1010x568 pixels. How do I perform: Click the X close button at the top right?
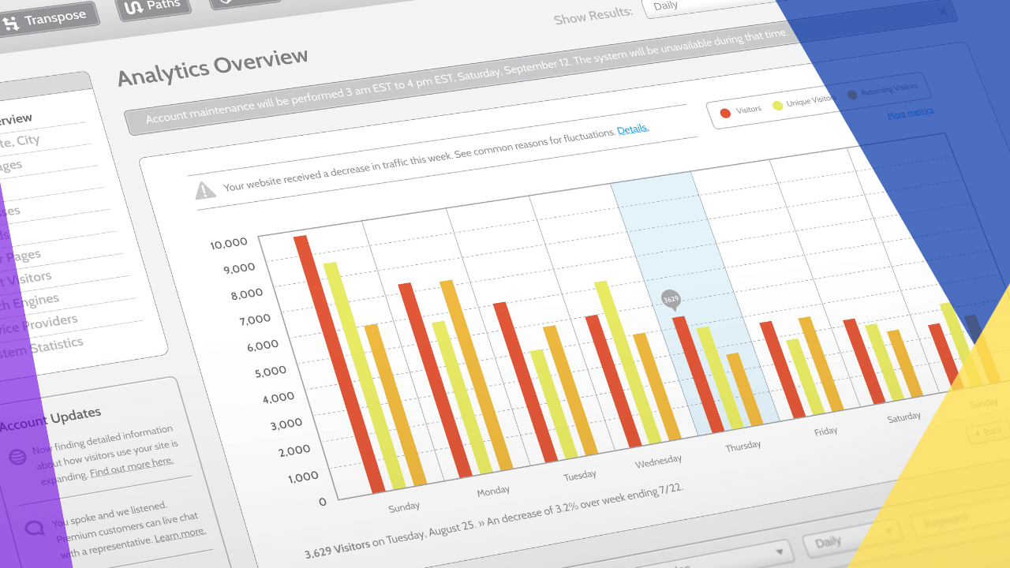[943, 12]
